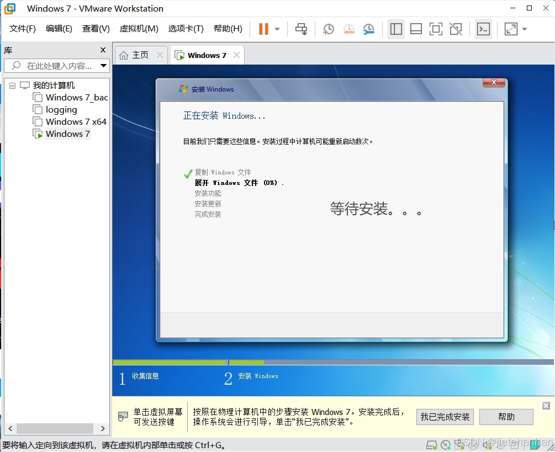This screenshot has width=555, height=452.
Task: Open the 编辑(E) menu
Action: 59,29
